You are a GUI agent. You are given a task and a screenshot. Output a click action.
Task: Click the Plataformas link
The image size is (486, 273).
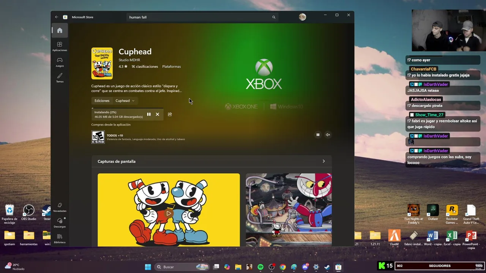point(171,66)
